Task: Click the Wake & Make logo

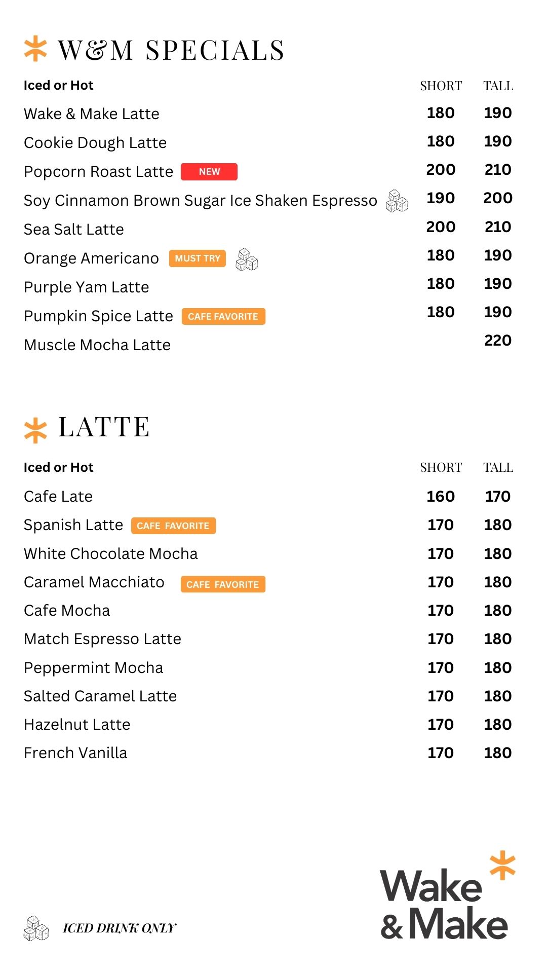Action: 447,897
